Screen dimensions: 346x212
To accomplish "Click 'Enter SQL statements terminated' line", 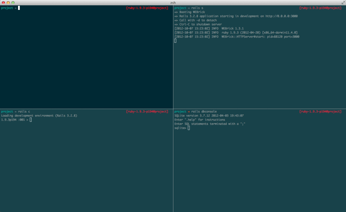I will tap(210, 124).
